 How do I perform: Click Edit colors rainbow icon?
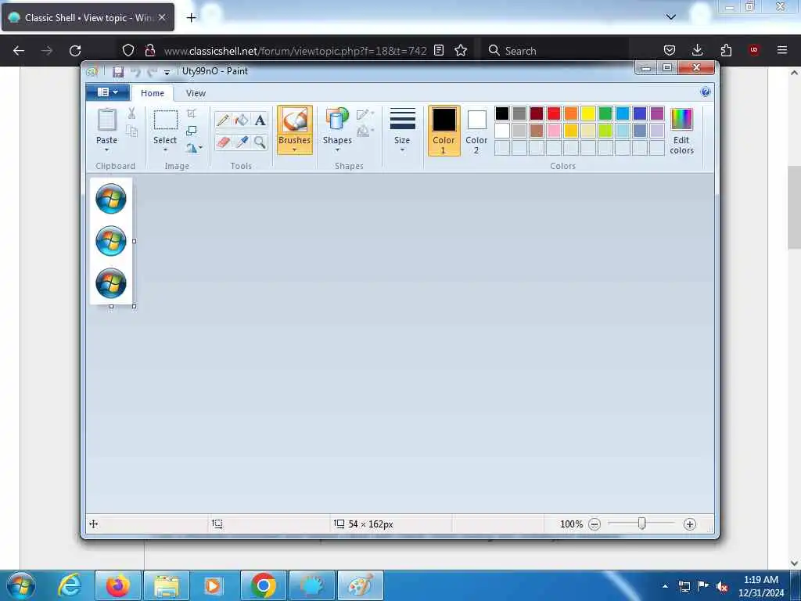(681, 119)
